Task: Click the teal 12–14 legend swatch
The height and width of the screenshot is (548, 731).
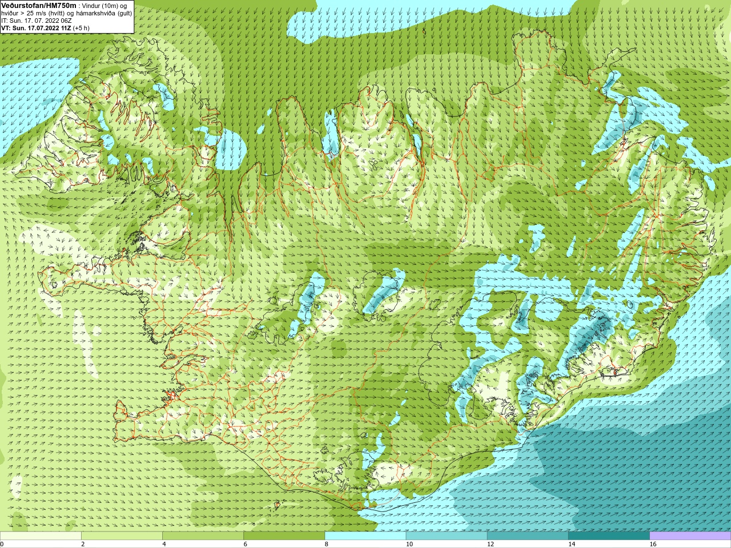Action: [528, 535]
